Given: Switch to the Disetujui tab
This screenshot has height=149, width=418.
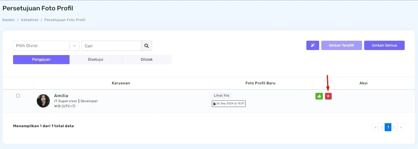Looking at the screenshot, I should pyautogui.click(x=96, y=60).
